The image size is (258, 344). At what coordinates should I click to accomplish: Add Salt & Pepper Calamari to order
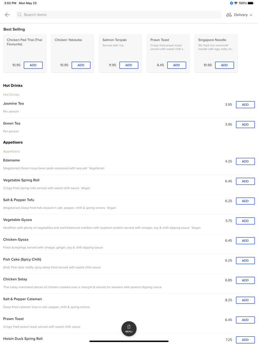pos(245,300)
